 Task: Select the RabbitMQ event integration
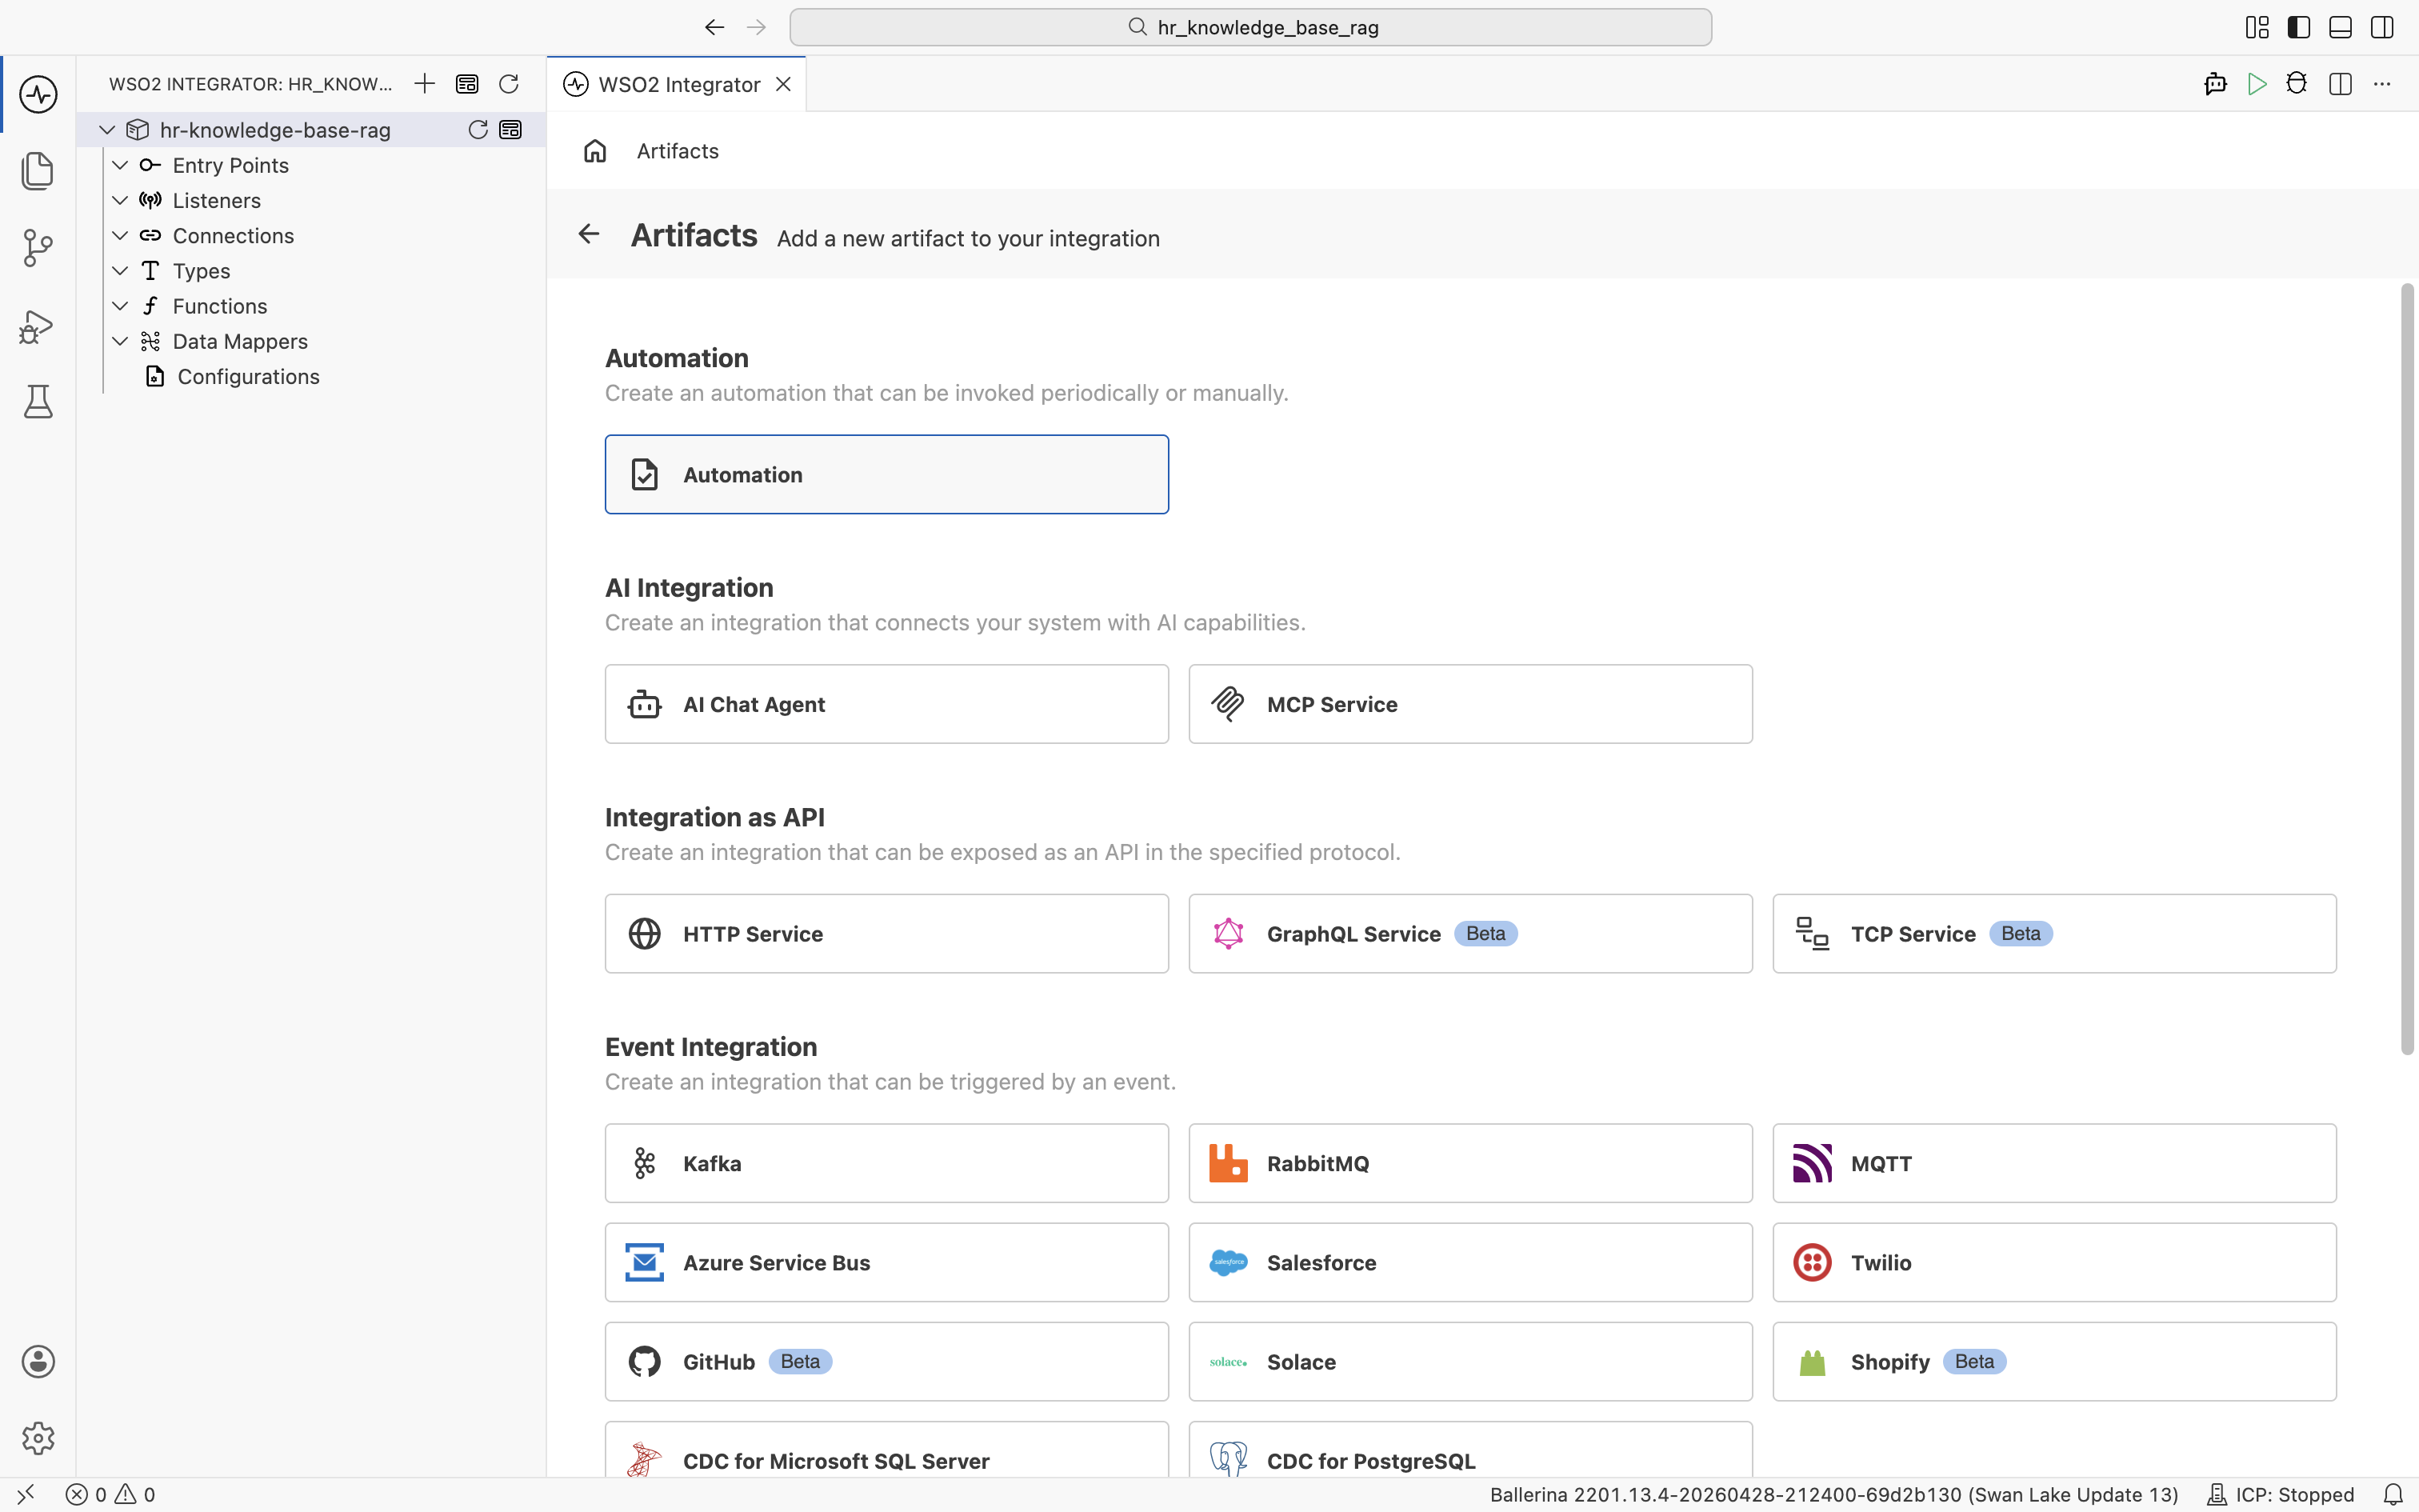[1470, 1163]
